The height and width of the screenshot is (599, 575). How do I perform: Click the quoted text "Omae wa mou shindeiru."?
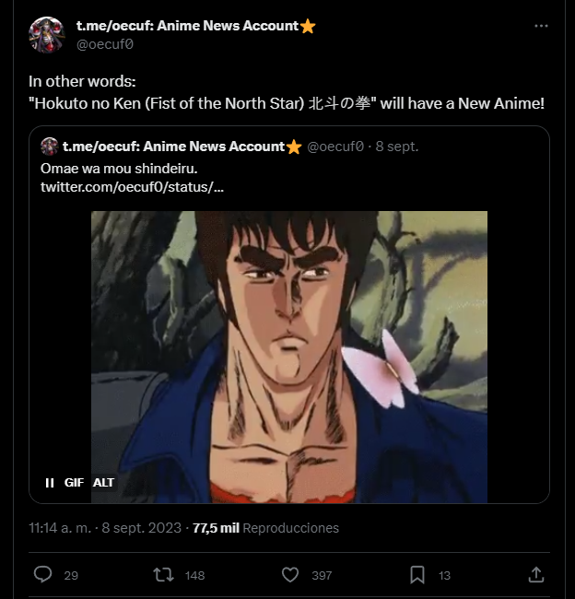coord(119,169)
